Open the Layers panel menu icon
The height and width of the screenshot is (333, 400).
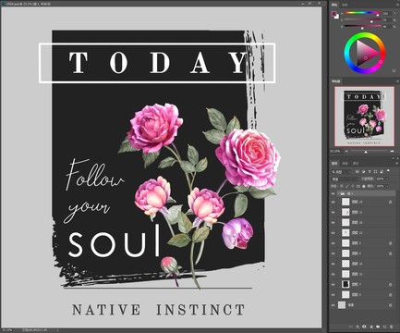click(x=396, y=163)
